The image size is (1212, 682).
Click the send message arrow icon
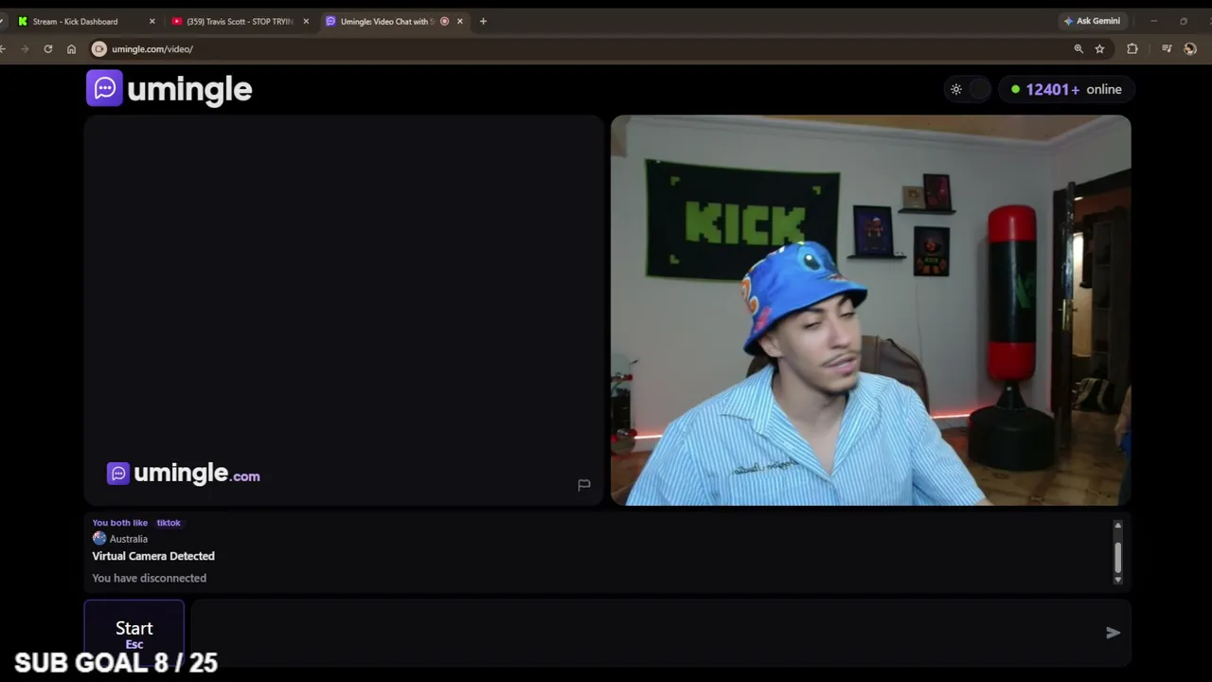click(1113, 633)
